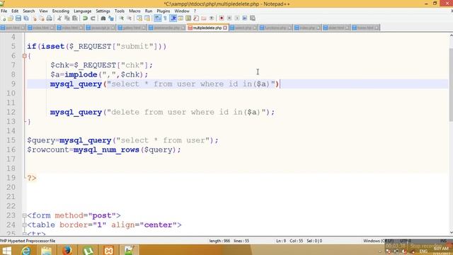Click the Close document toolbar icon
Viewport: 453px width, 255px height.
34,18
